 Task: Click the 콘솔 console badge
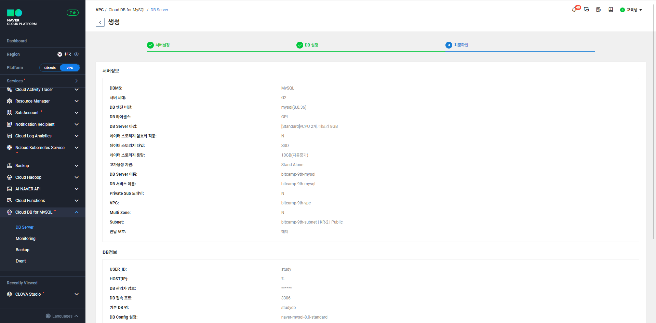coord(72,13)
